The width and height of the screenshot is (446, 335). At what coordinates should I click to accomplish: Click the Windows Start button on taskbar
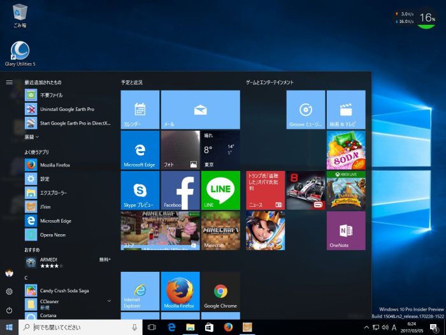coord(9,327)
